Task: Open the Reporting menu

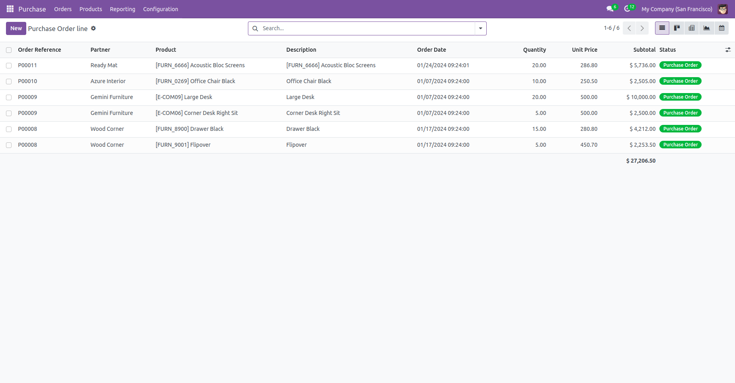Action: [x=122, y=9]
